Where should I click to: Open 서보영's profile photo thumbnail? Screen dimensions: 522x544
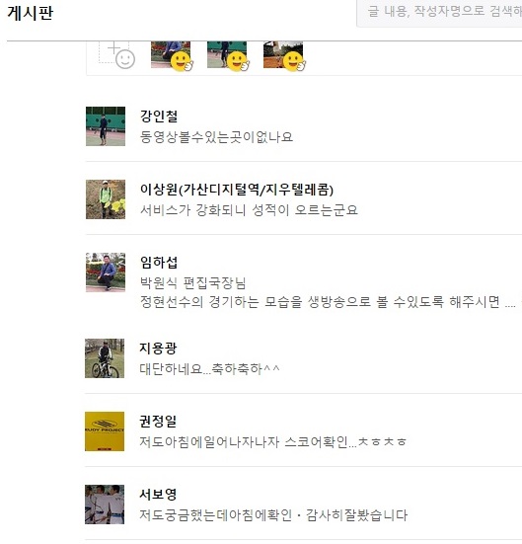tap(105, 505)
